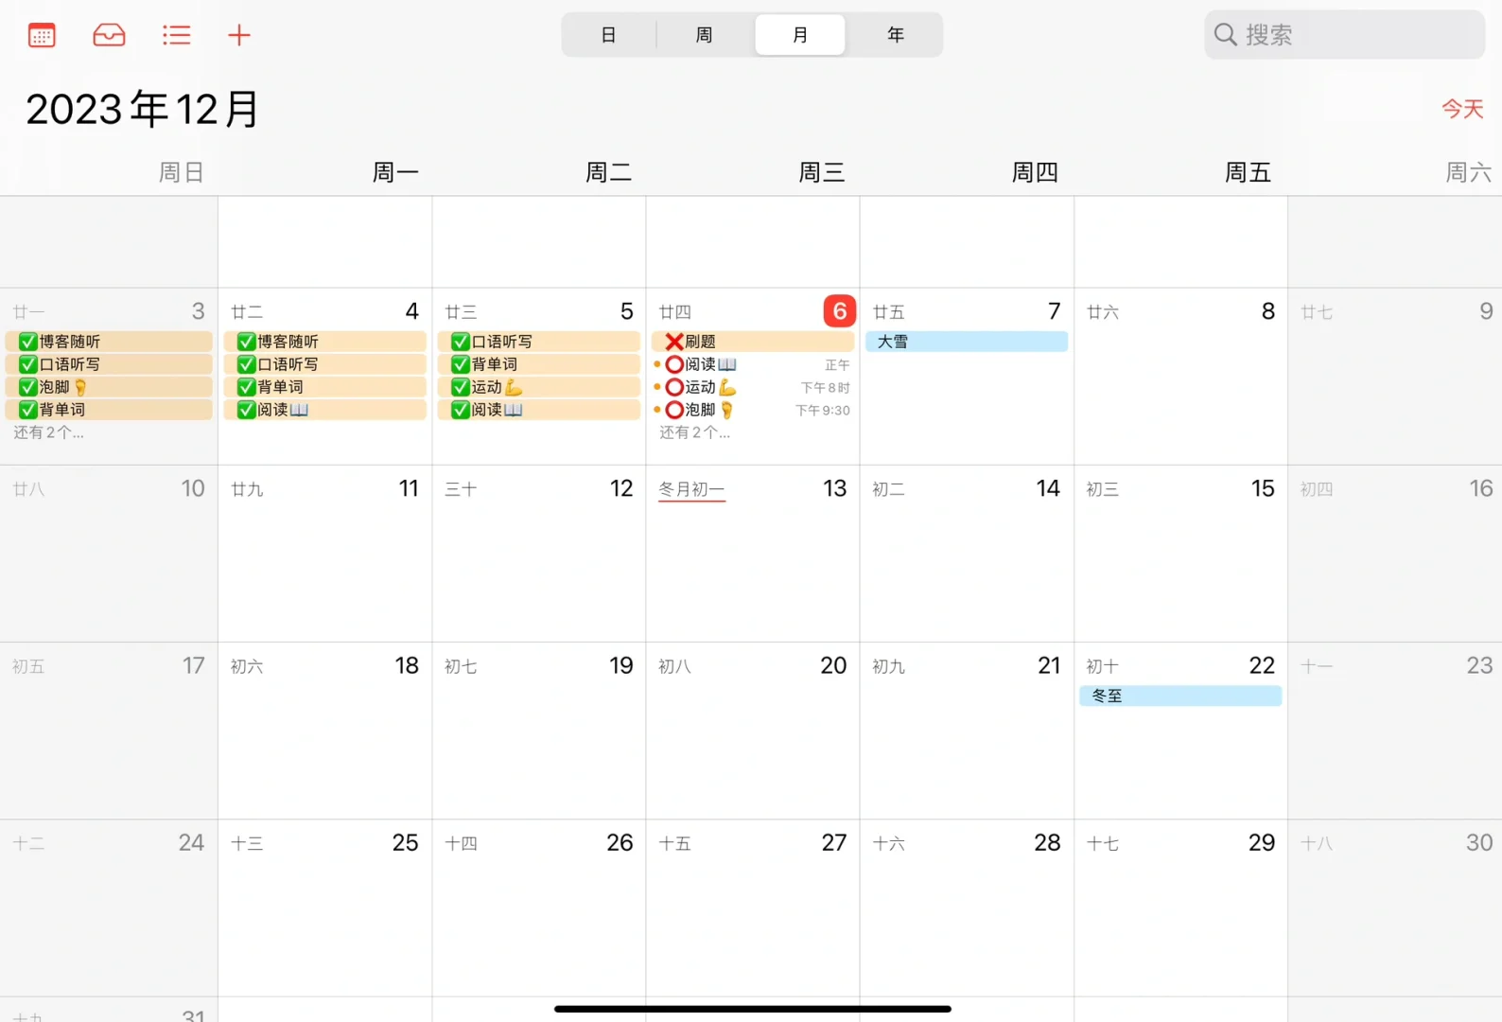Select December 20 day cell

click(x=753, y=731)
